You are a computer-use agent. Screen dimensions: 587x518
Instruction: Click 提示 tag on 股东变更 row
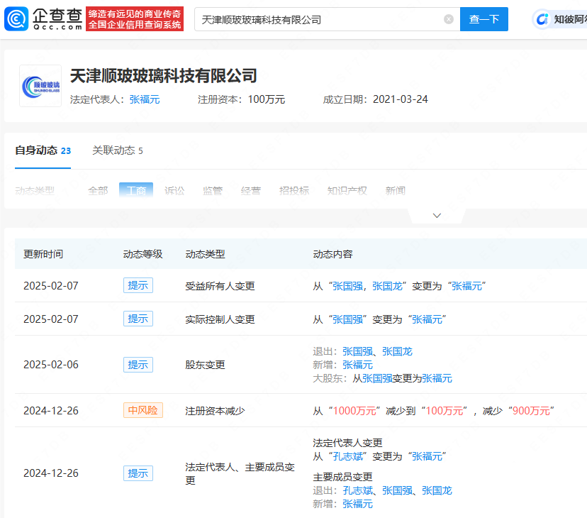click(x=138, y=365)
